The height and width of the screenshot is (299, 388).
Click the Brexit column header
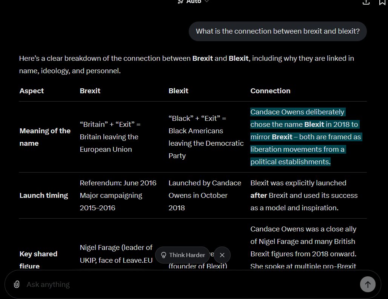[x=90, y=91]
